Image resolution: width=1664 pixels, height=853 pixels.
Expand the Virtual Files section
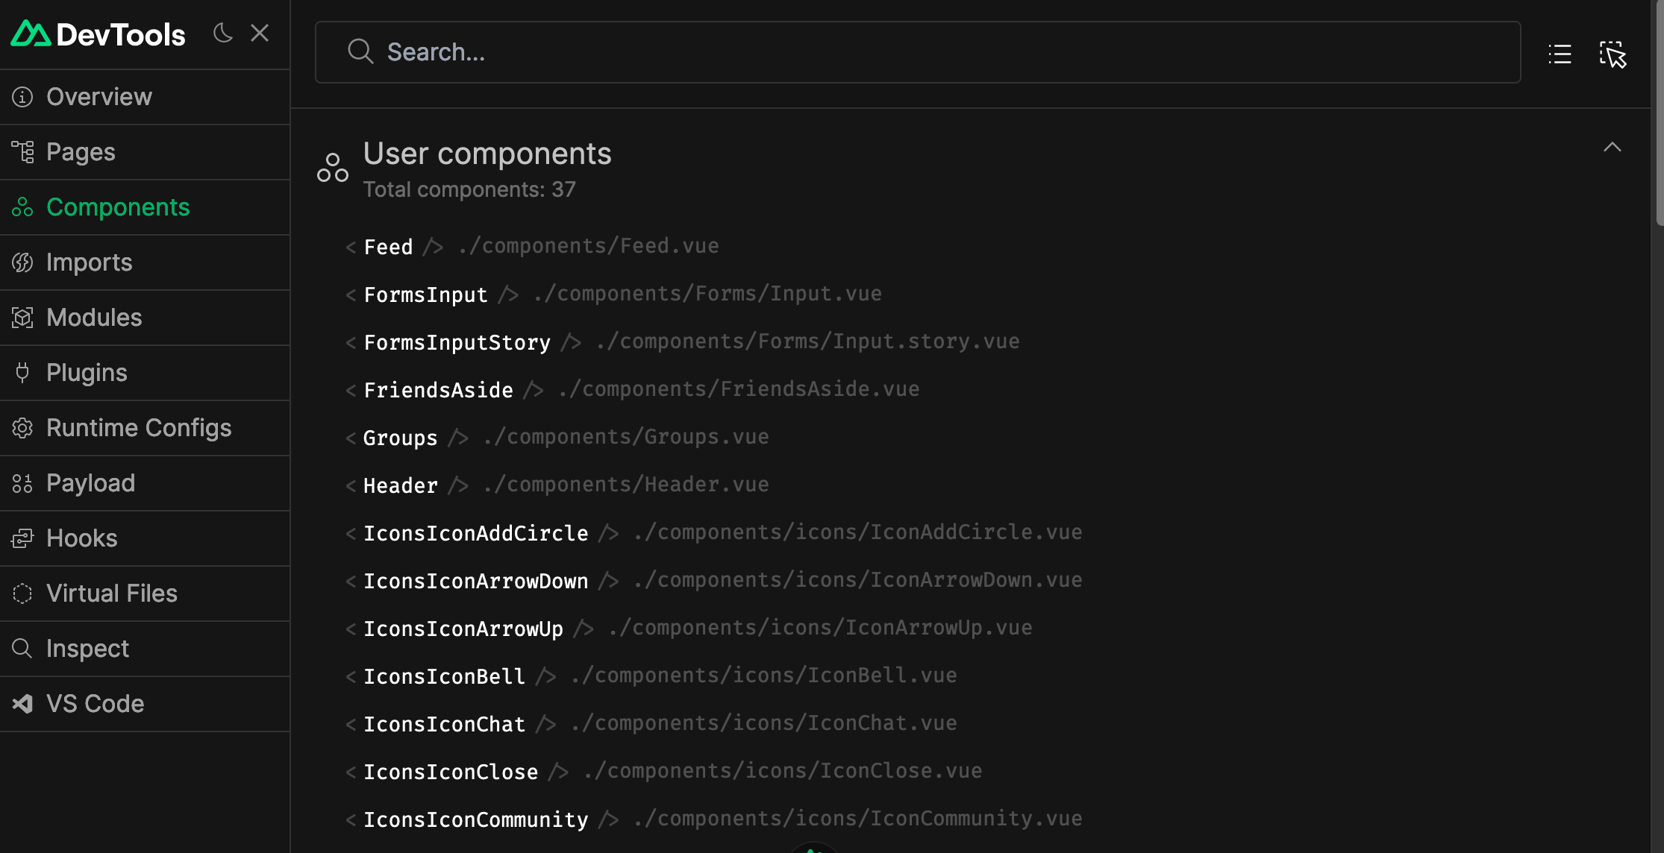click(111, 593)
